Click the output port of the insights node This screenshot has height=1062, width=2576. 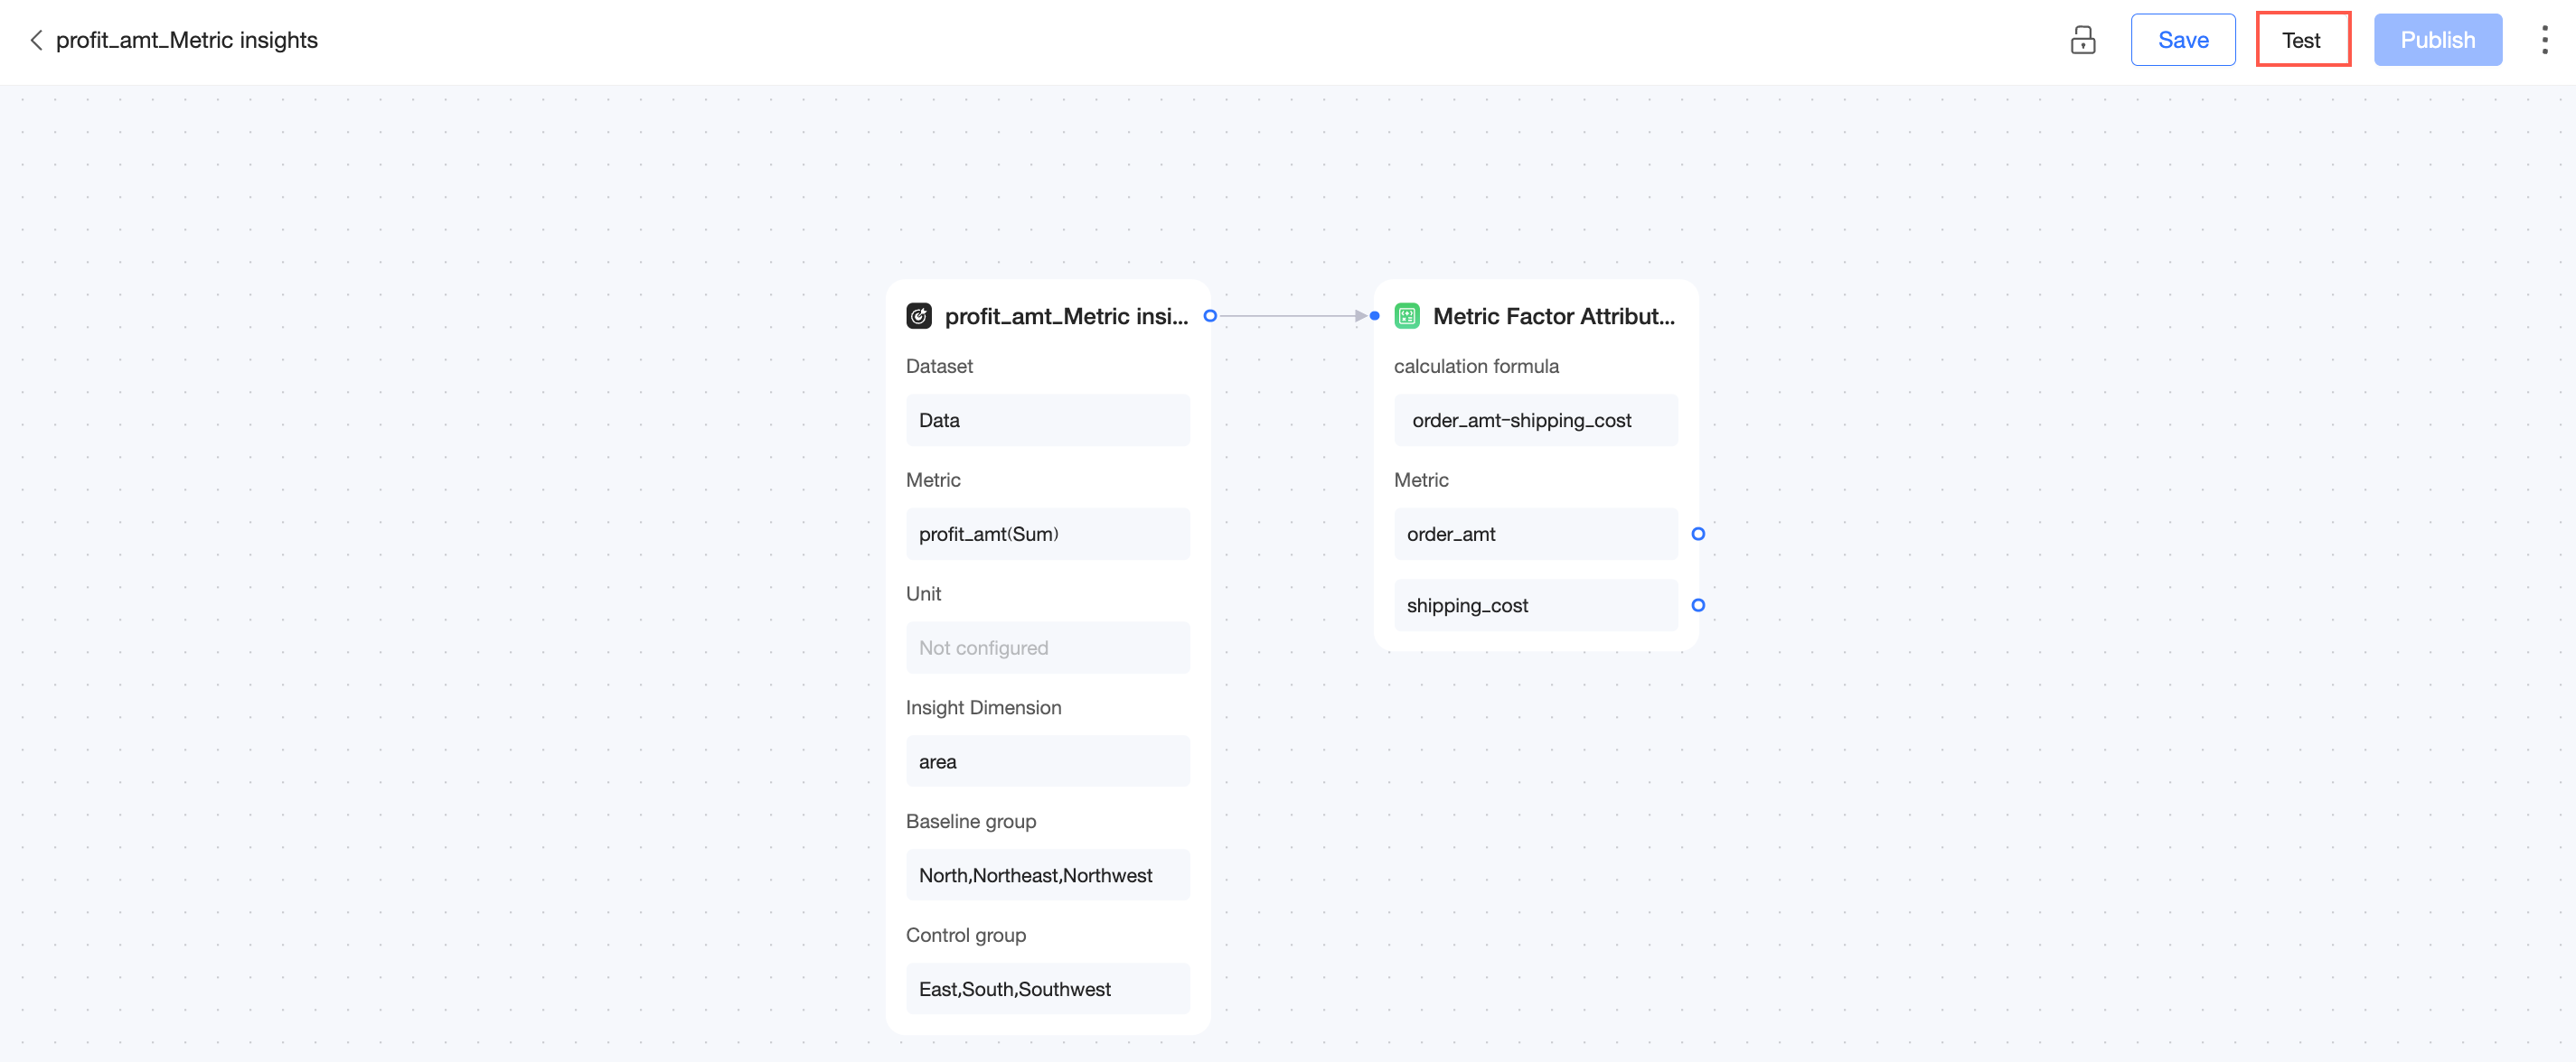pyautogui.click(x=1209, y=316)
